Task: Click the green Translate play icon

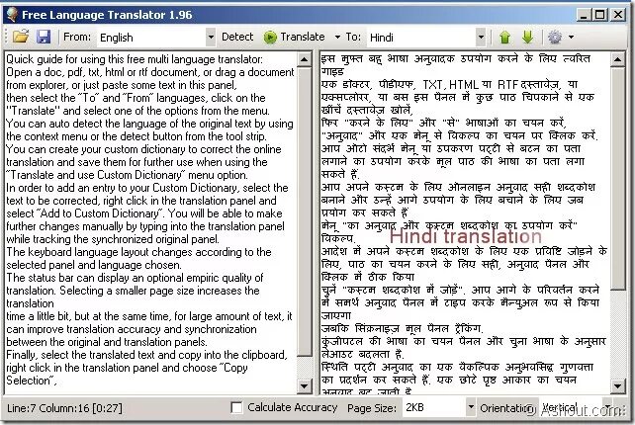Action: pyautogui.click(x=270, y=38)
